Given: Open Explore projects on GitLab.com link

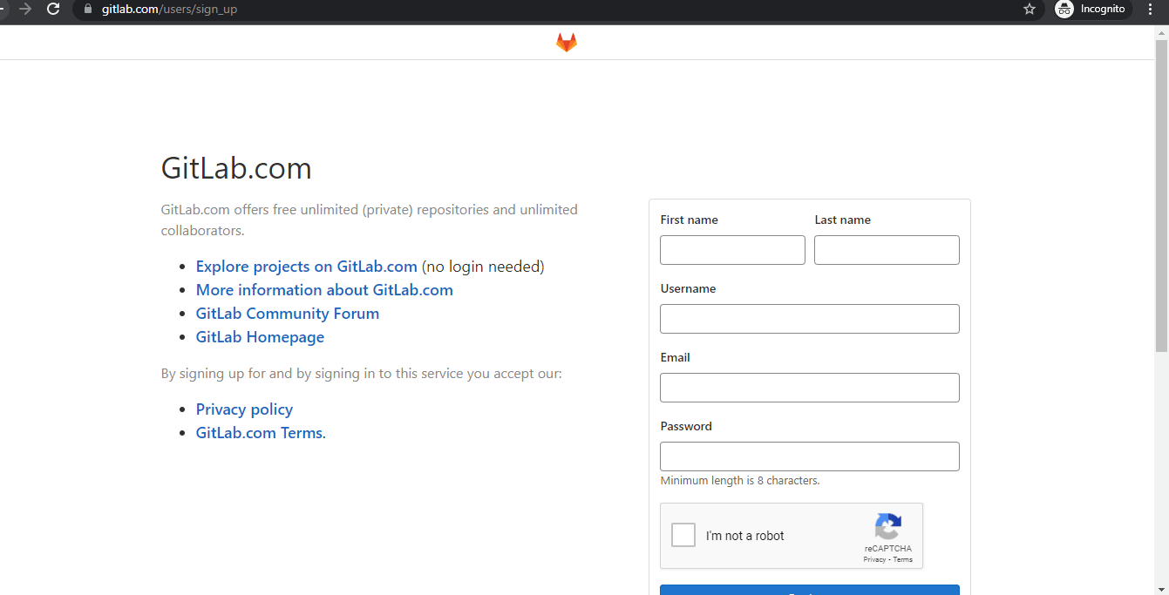Looking at the screenshot, I should click(x=306, y=266).
